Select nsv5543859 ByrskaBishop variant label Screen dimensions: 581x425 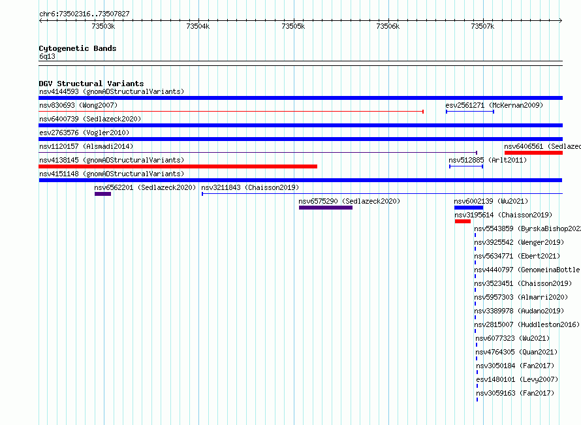pyautogui.click(x=527, y=228)
